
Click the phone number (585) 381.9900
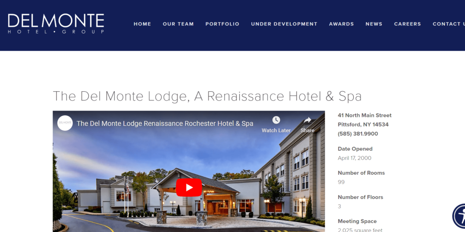click(358, 134)
